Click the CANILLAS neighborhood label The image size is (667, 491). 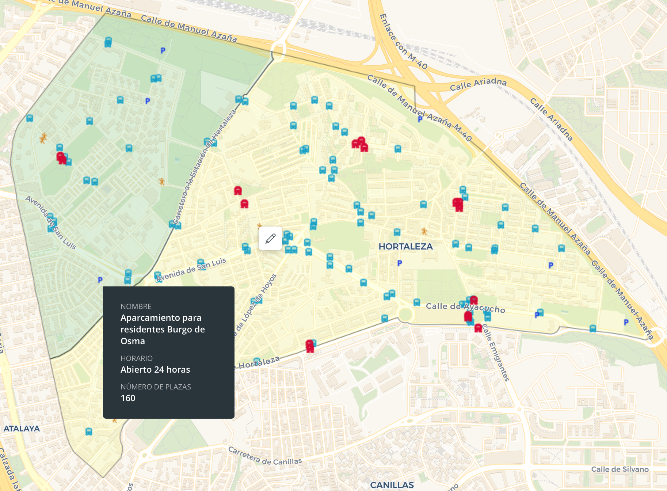coord(392,485)
